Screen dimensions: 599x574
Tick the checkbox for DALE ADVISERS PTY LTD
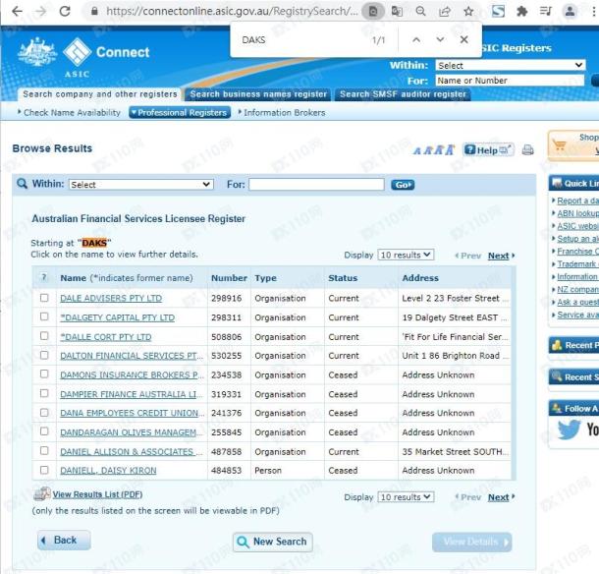(43, 298)
